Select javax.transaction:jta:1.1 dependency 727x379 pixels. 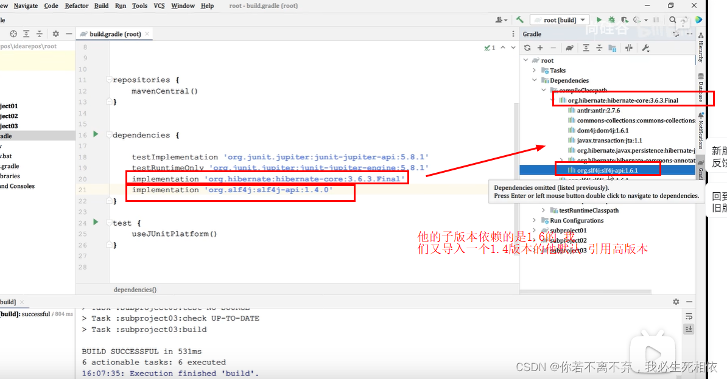tap(609, 141)
